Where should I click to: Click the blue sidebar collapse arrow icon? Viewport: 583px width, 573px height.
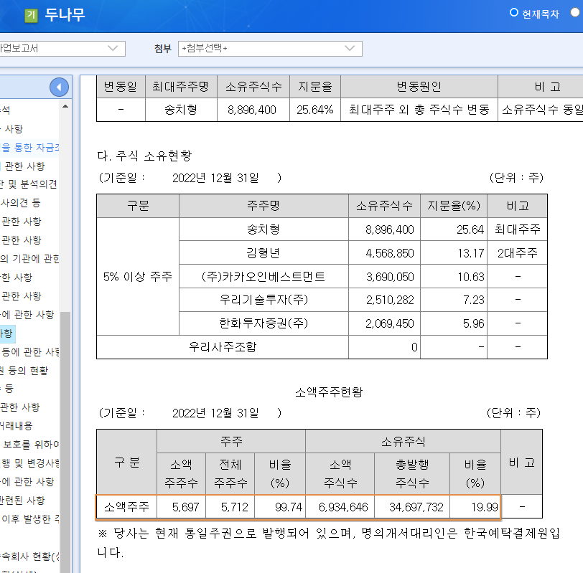point(59,86)
